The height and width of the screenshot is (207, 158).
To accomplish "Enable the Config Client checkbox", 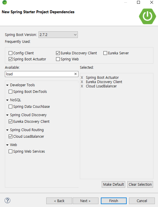I will 10,53.
